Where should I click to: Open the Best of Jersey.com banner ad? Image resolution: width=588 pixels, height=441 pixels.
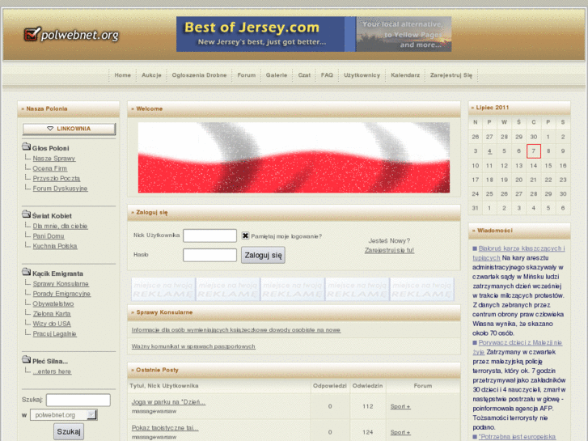314,34
